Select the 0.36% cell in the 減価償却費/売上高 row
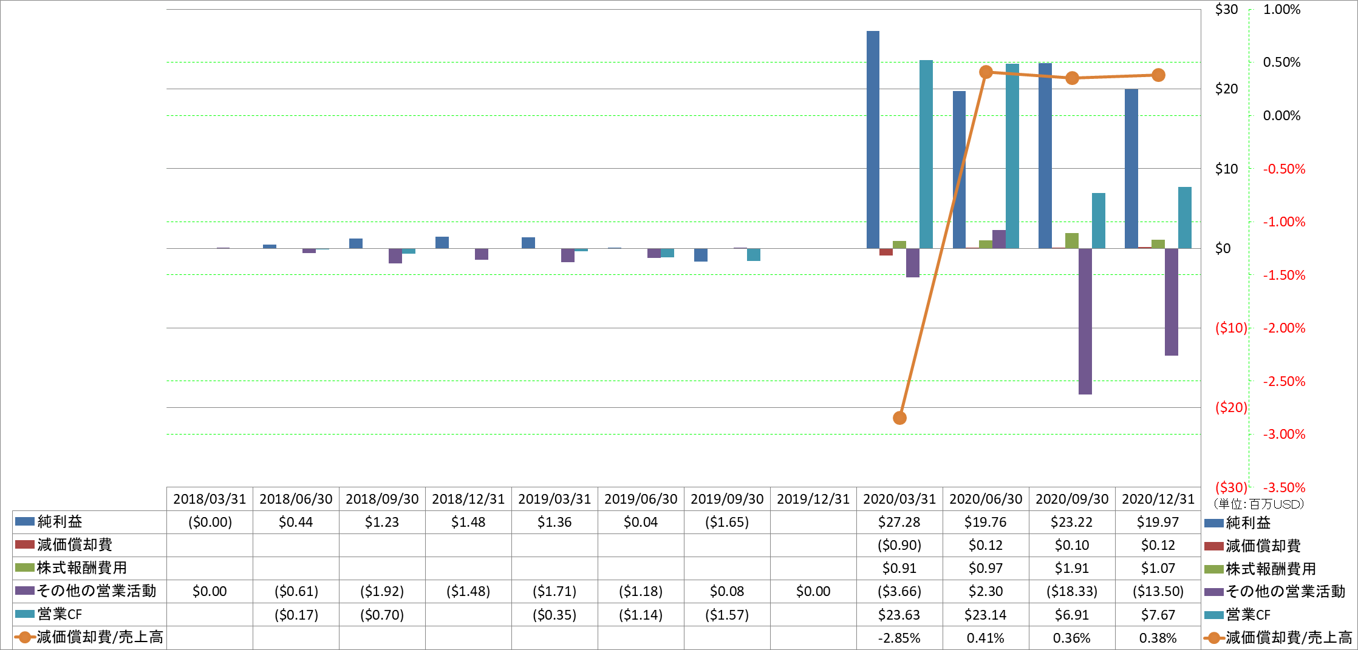Screen dimensions: 1358x650 [x=1072, y=638]
